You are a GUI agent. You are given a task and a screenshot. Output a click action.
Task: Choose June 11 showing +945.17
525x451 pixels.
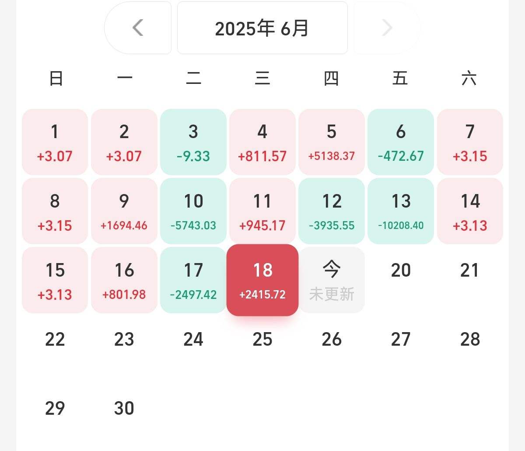(x=262, y=211)
